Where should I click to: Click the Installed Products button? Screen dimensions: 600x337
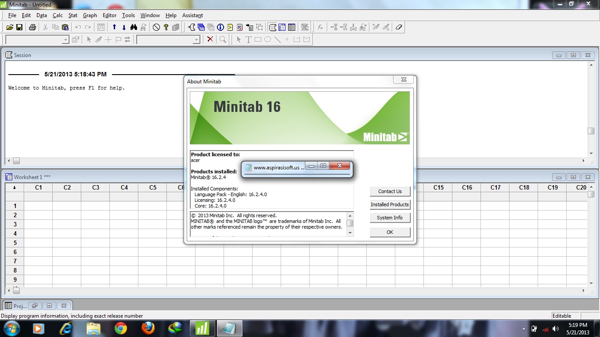pyautogui.click(x=390, y=204)
